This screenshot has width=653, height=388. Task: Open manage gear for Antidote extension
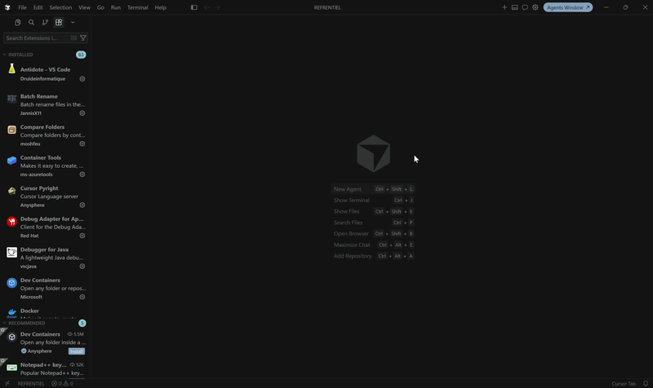coord(82,78)
